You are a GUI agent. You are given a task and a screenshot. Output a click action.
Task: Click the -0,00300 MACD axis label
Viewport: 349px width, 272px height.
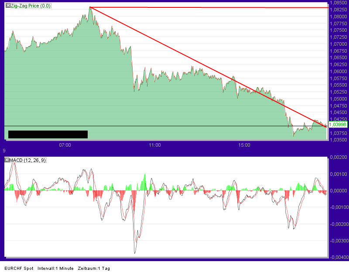[x=339, y=241]
